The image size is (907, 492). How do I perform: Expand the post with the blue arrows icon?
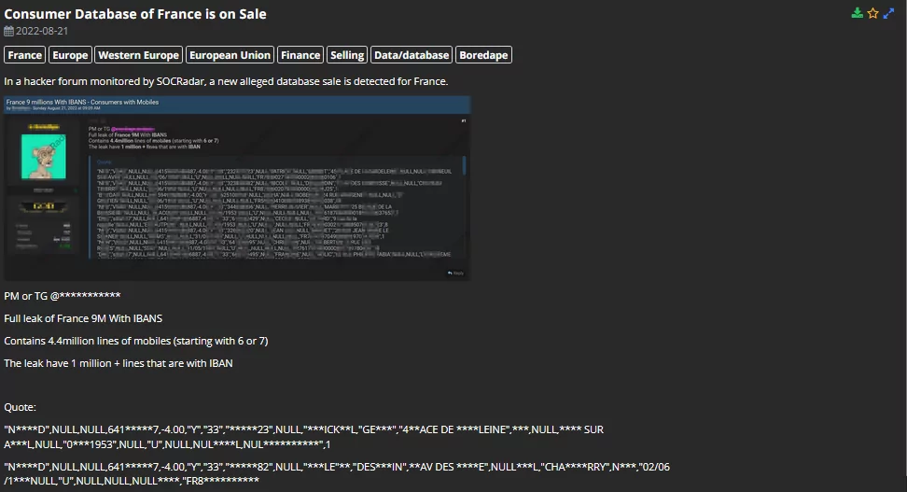(889, 13)
